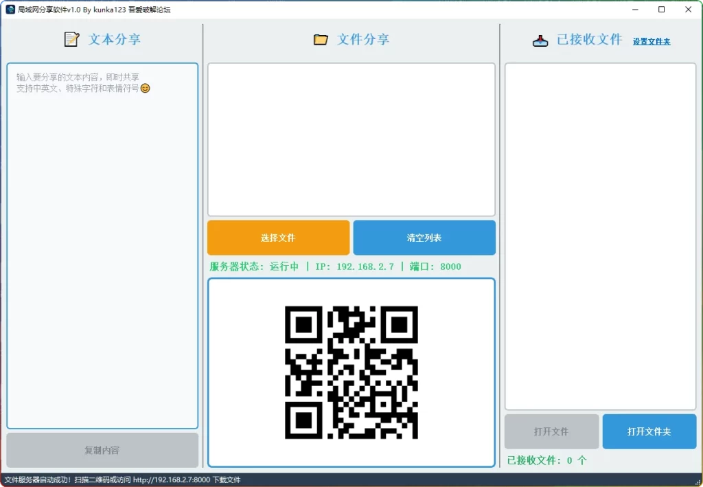The height and width of the screenshot is (487, 703).
Task: Click the empty file share list area
Action: click(x=351, y=139)
